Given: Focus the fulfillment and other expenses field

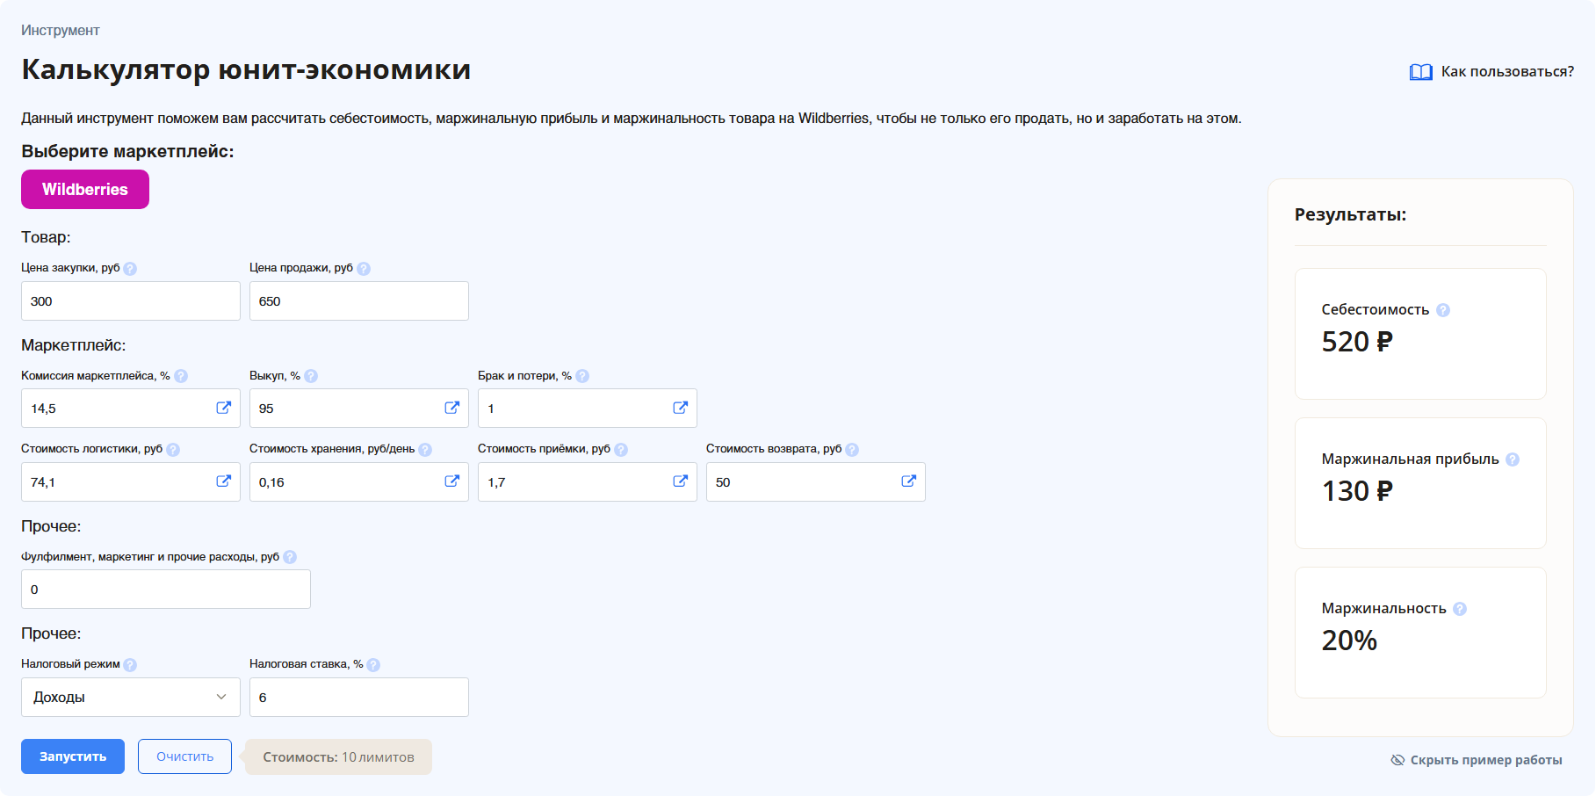Looking at the screenshot, I should (166, 590).
